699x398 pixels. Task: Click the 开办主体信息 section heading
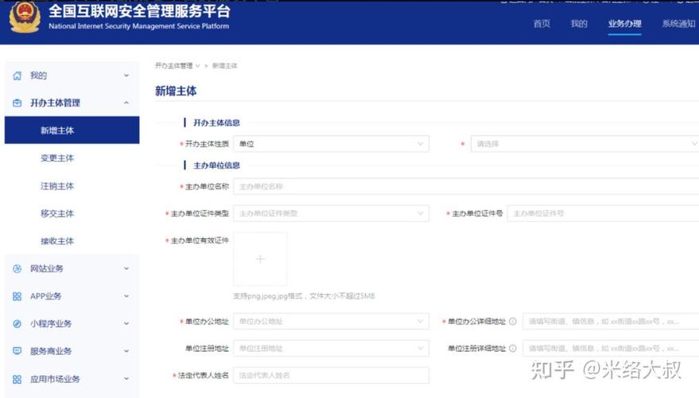click(x=216, y=123)
